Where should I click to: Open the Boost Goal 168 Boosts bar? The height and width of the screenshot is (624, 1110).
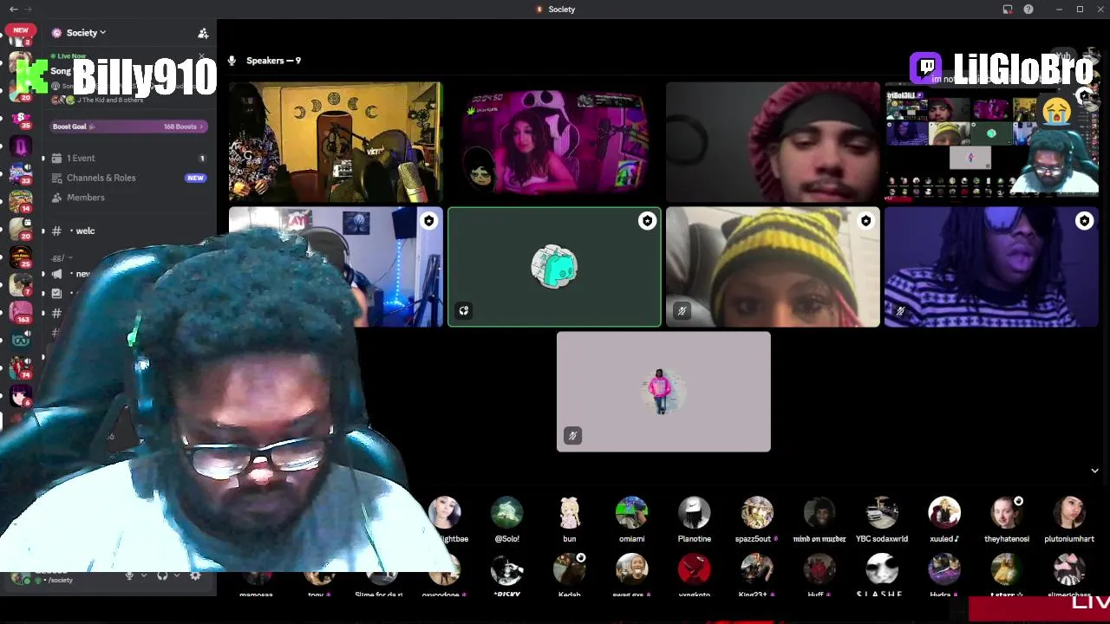[x=128, y=127]
